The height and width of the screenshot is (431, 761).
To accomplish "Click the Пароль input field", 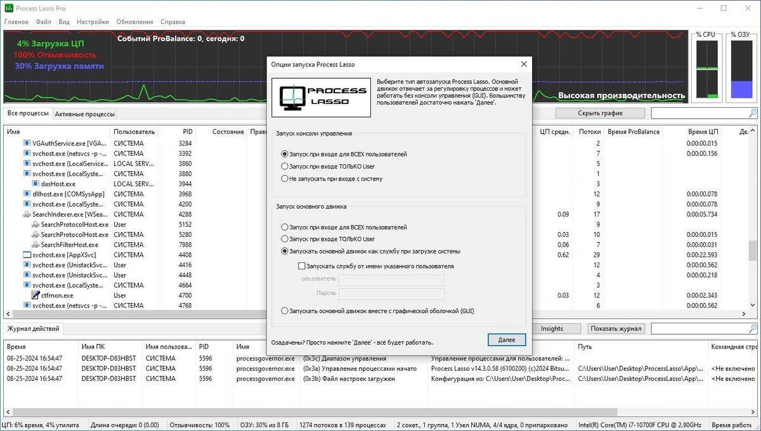I will [391, 293].
